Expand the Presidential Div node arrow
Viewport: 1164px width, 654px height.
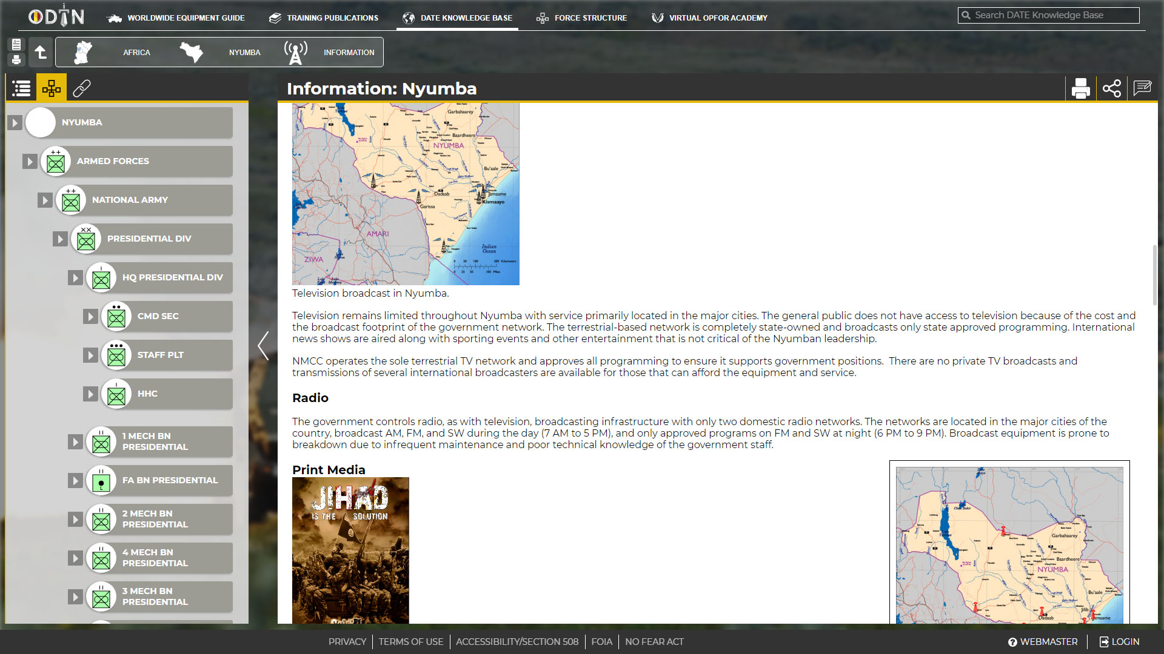(60, 239)
